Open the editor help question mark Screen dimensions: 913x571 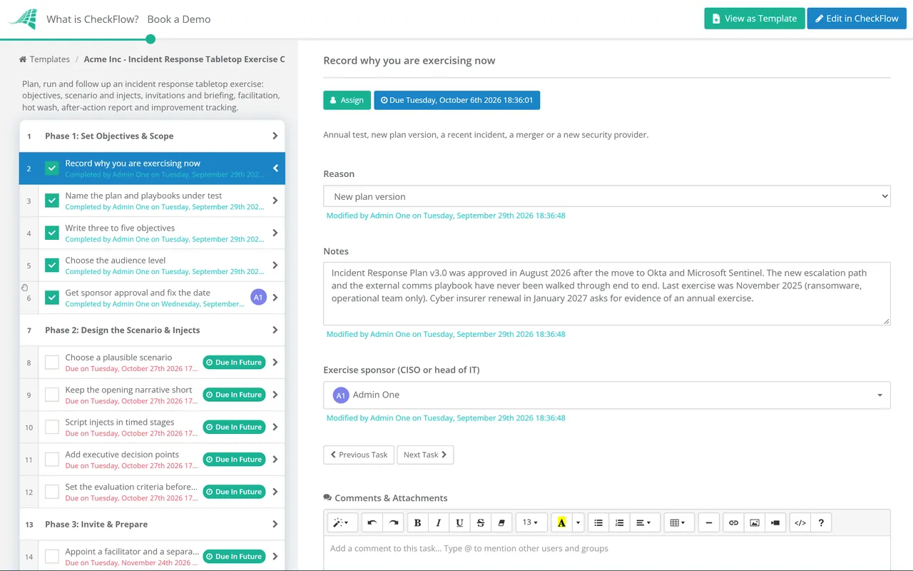821,522
